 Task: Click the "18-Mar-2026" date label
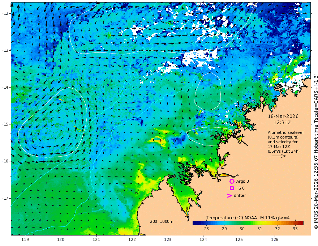click(283, 116)
